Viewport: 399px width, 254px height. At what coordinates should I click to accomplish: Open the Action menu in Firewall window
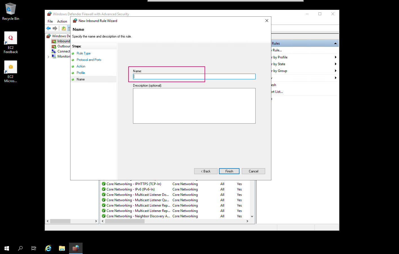coord(62,21)
